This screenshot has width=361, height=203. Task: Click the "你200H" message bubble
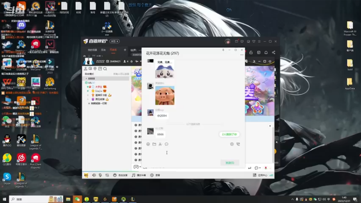pos(162,115)
